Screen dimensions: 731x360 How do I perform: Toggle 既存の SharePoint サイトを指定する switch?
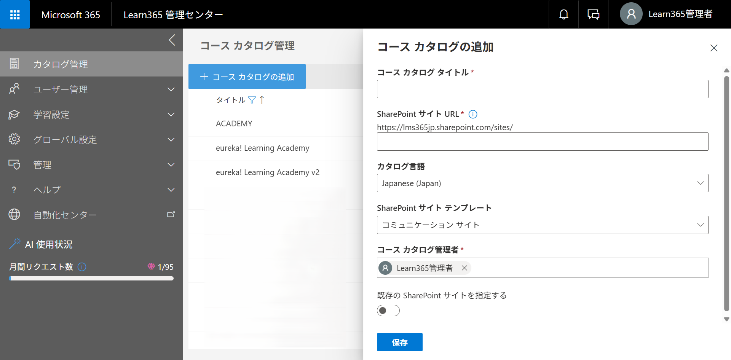click(388, 311)
